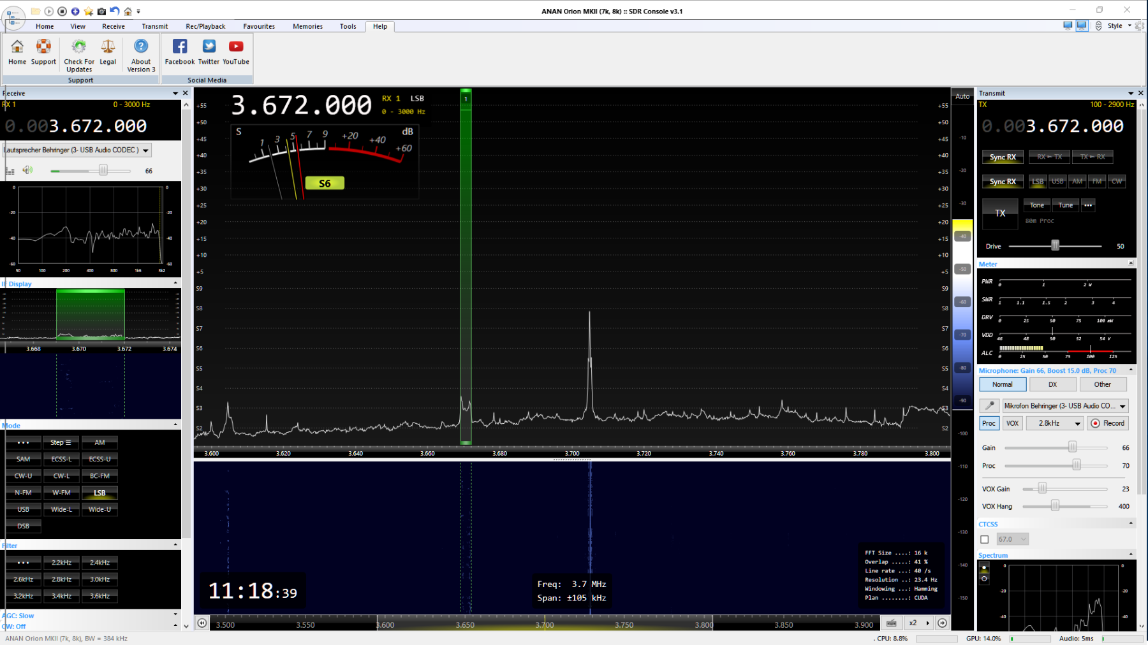Select the 2.4kHz filter button
1148x645 pixels.
(x=100, y=563)
